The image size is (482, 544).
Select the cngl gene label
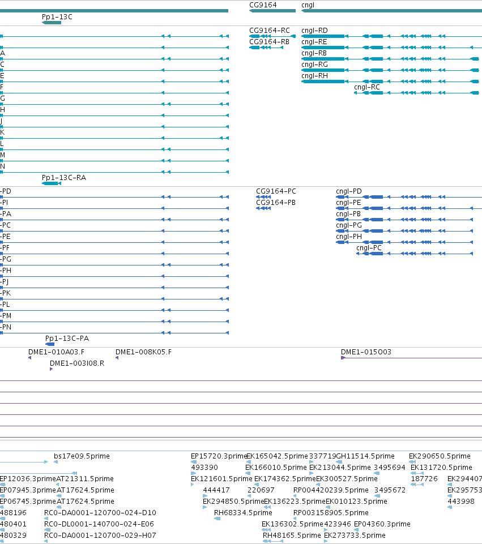coord(308,5)
